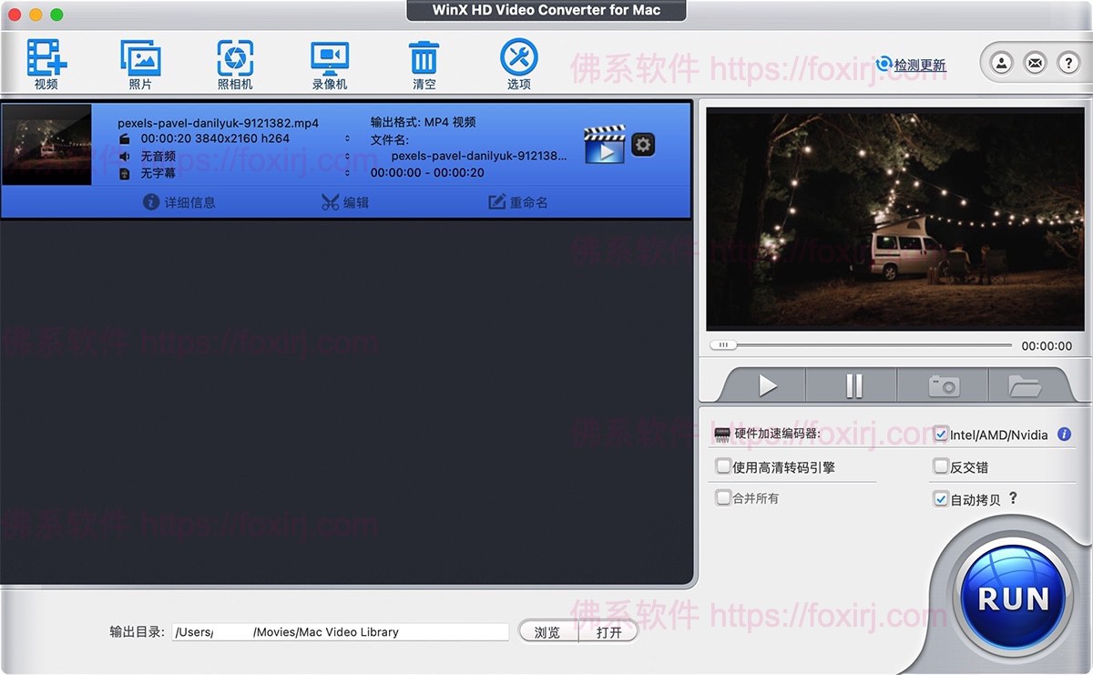The image size is (1093, 675).
Task: View 详细信息 for the video file
Action: [x=179, y=202]
